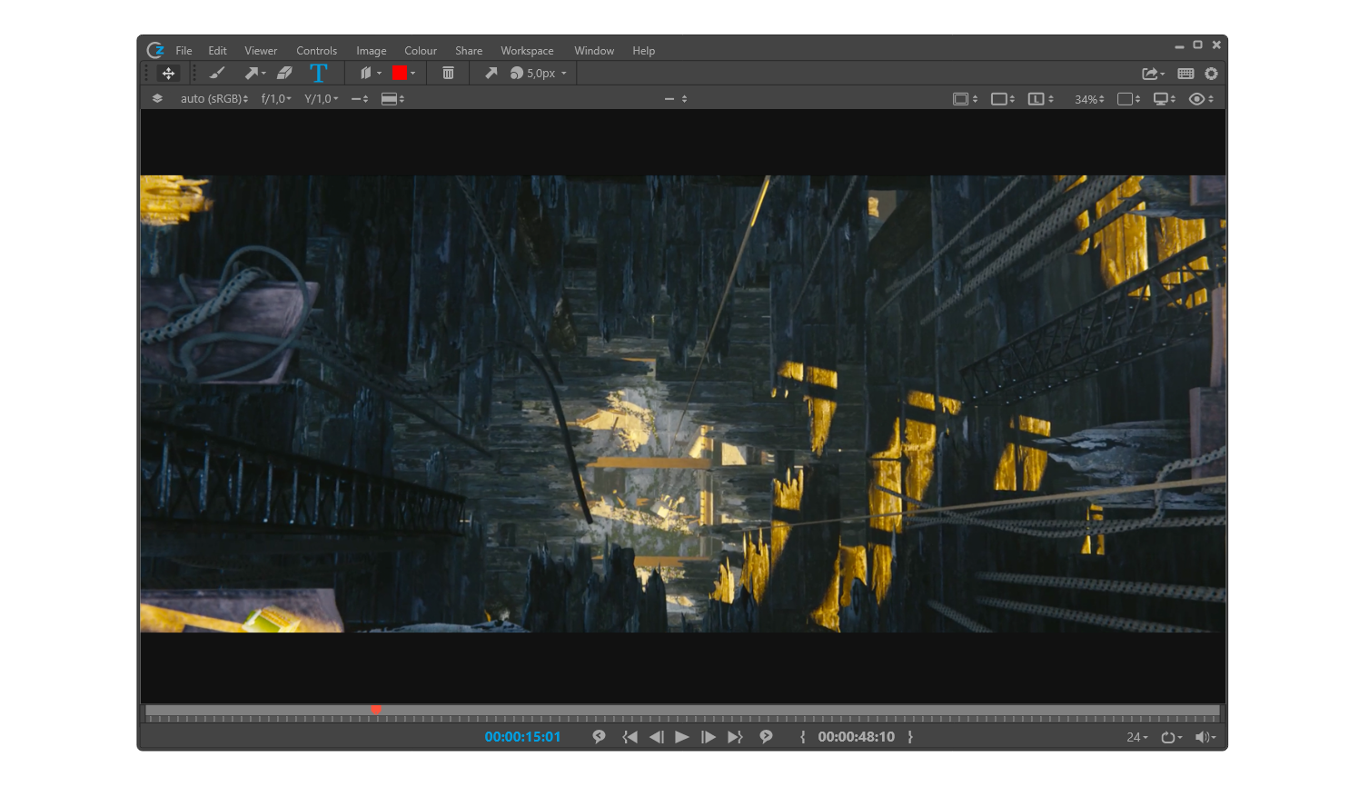Open the Controls menu
This screenshot has height=787, width=1359.
(x=316, y=51)
